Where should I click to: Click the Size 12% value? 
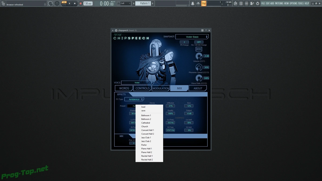click(x=189, y=106)
